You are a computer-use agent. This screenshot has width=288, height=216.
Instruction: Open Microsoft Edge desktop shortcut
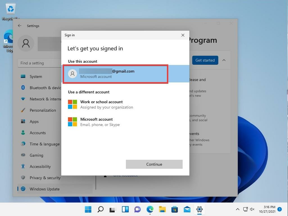coord(8,41)
